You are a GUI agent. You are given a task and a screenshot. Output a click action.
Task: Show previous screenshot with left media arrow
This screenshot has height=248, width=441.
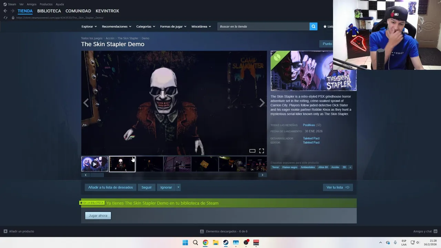86,103
